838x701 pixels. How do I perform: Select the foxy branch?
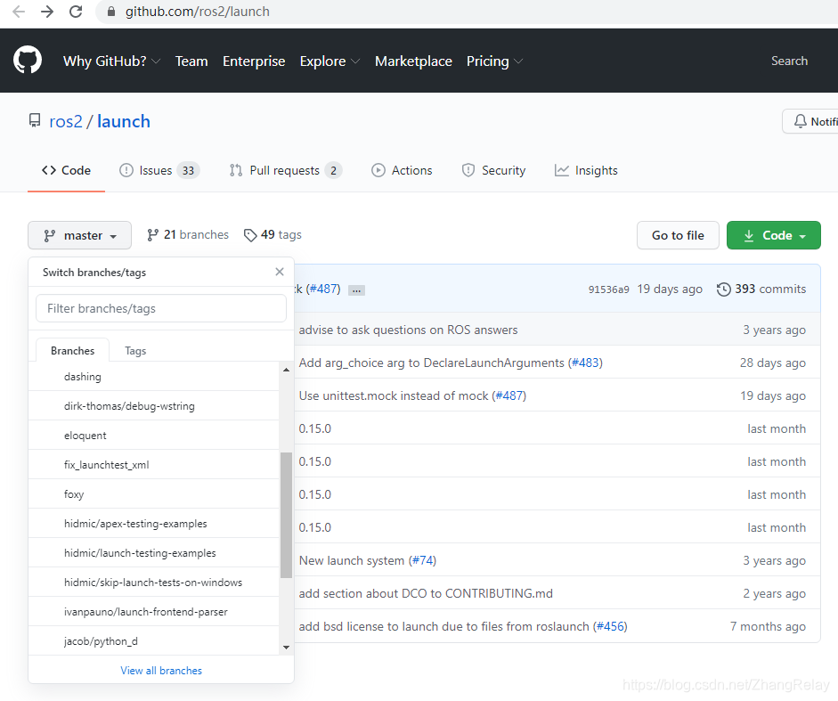tap(74, 493)
